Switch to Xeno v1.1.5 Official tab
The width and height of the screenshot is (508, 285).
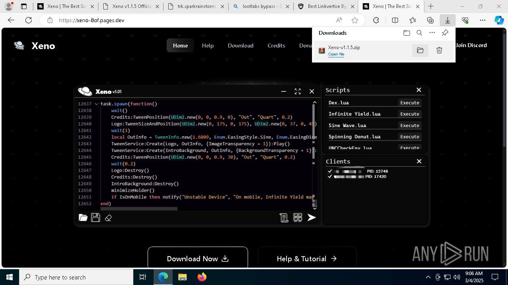(x=131, y=6)
